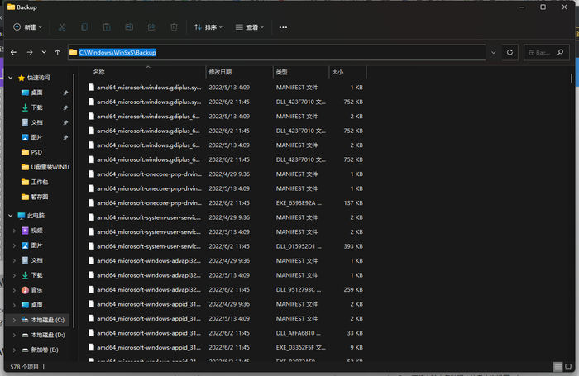
Task: Select system-user-servic file sized 393 KB
Action: 225,246
